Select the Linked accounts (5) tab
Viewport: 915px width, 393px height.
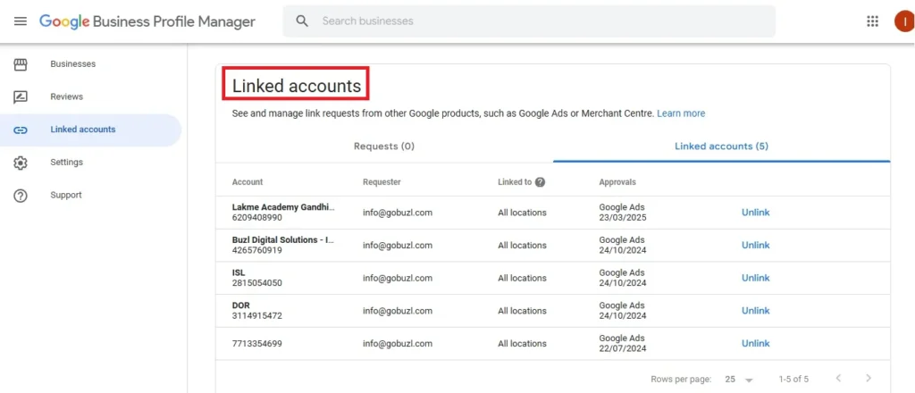[721, 146]
